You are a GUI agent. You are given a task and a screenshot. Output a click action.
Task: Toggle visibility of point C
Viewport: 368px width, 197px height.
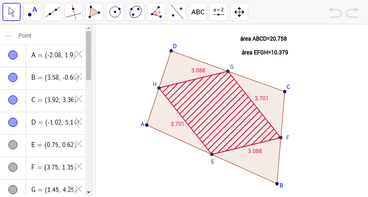point(13,100)
